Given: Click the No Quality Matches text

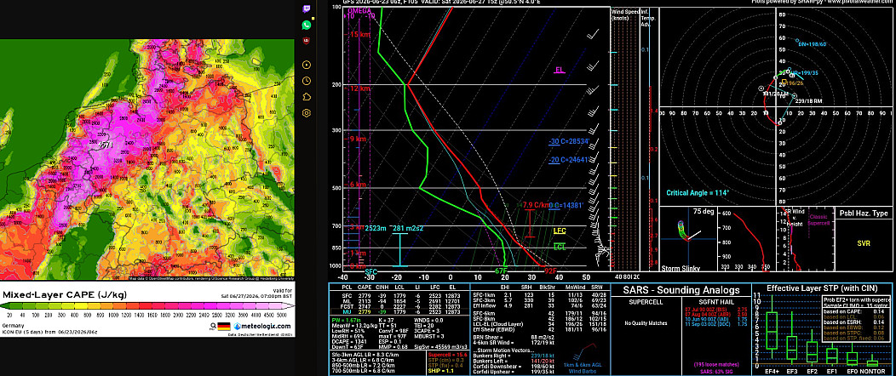Looking at the screenshot, I should (645, 323).
